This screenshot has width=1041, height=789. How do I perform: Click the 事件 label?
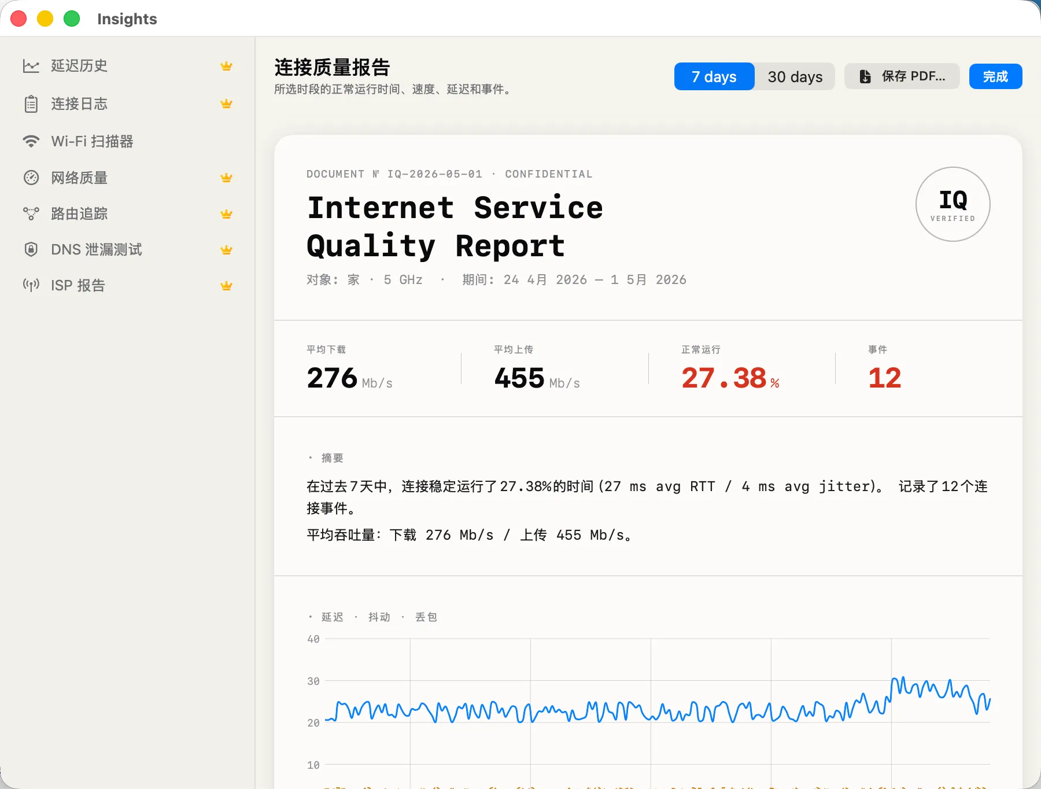pyautogui.click(x=877, y=349)
